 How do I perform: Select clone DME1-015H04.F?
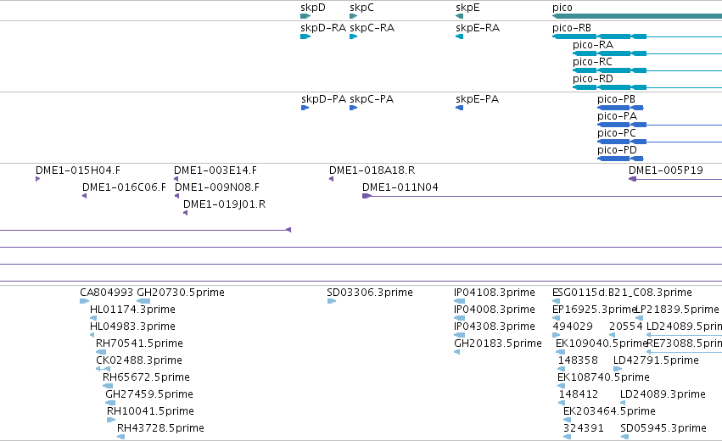click(x=78, y=170)
